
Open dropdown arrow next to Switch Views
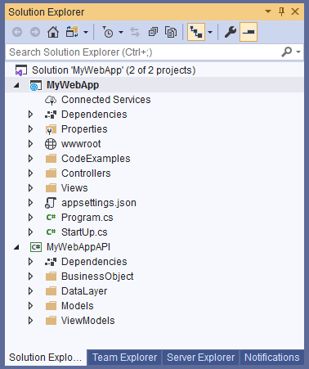[x=86, y=32]
